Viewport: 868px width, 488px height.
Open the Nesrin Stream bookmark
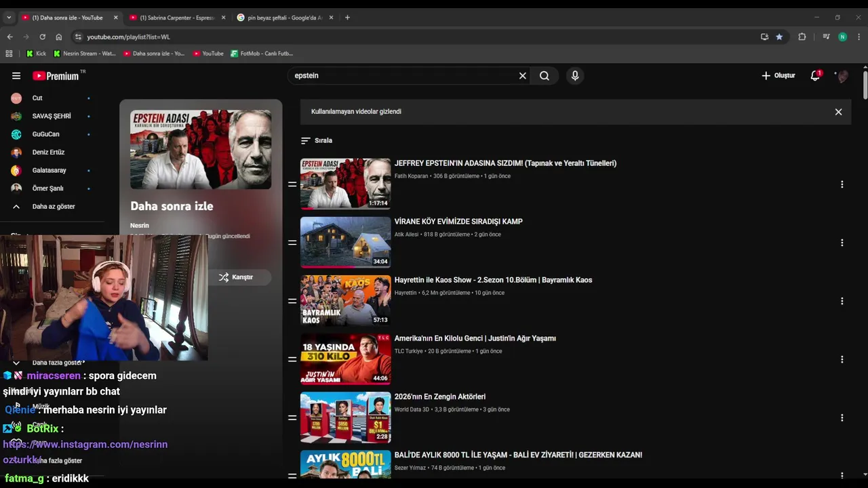pyautogui.click(x=85, y=54)
